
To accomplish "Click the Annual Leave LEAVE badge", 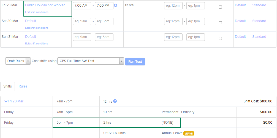I will 189,133.
